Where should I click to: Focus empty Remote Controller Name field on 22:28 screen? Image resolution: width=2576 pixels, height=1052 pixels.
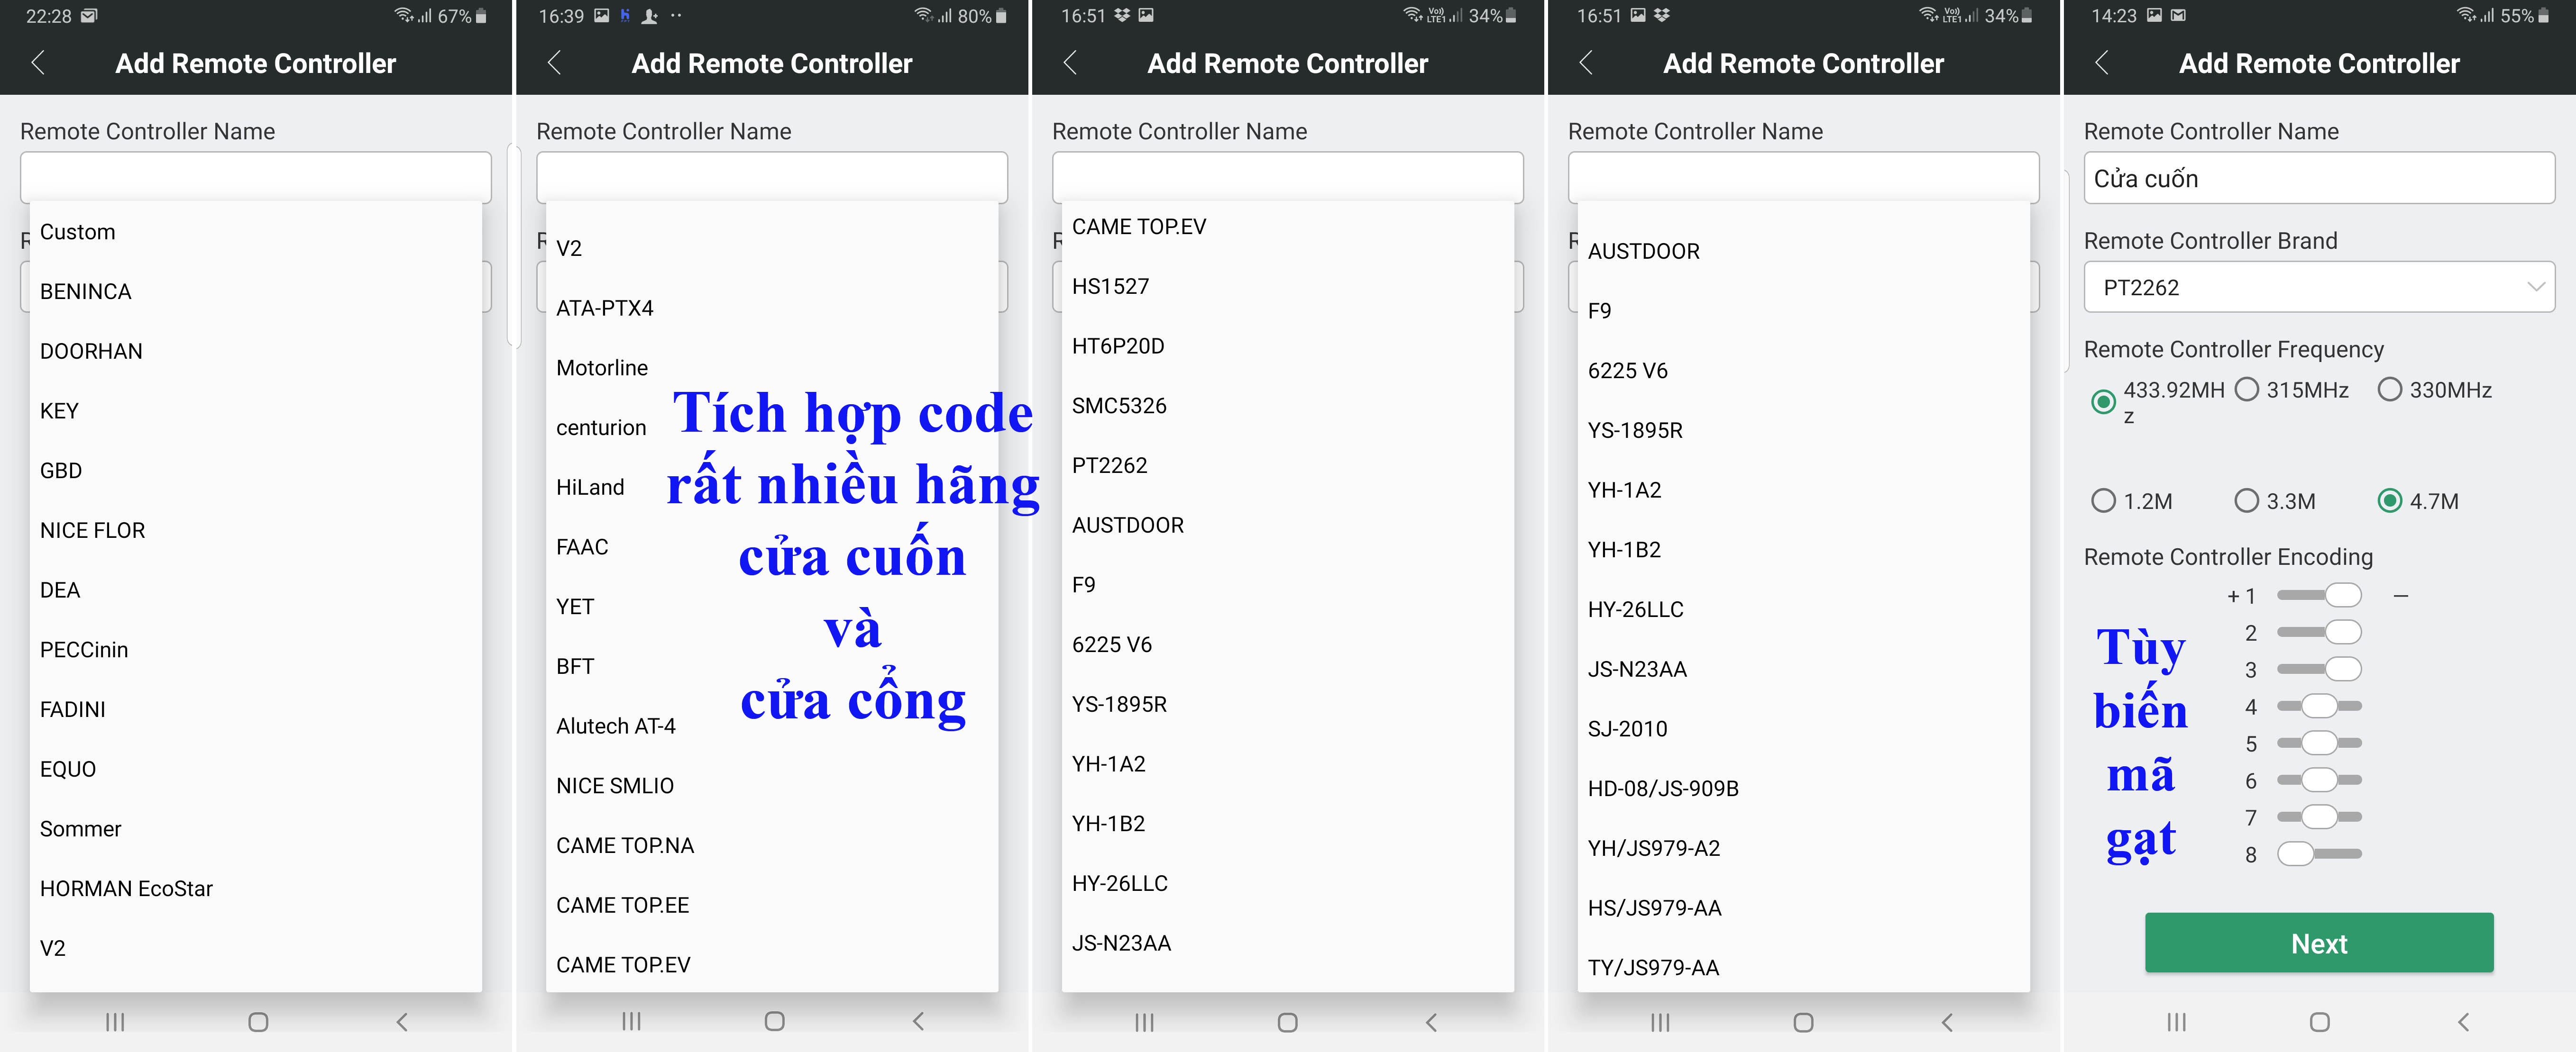coord(256,178)
